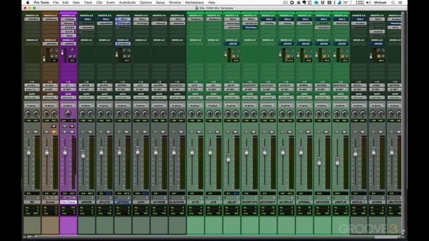Solo the Vox Check track
The image size is (429, 241).
coord(64,132)
